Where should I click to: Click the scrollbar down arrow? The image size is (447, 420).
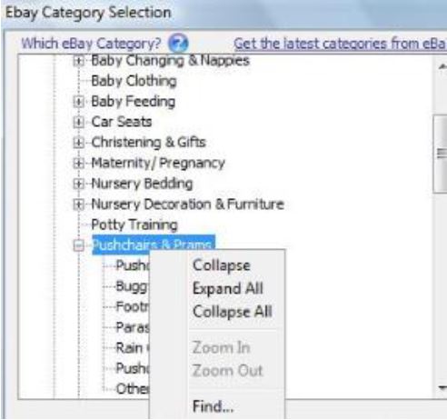click(442, 387)
